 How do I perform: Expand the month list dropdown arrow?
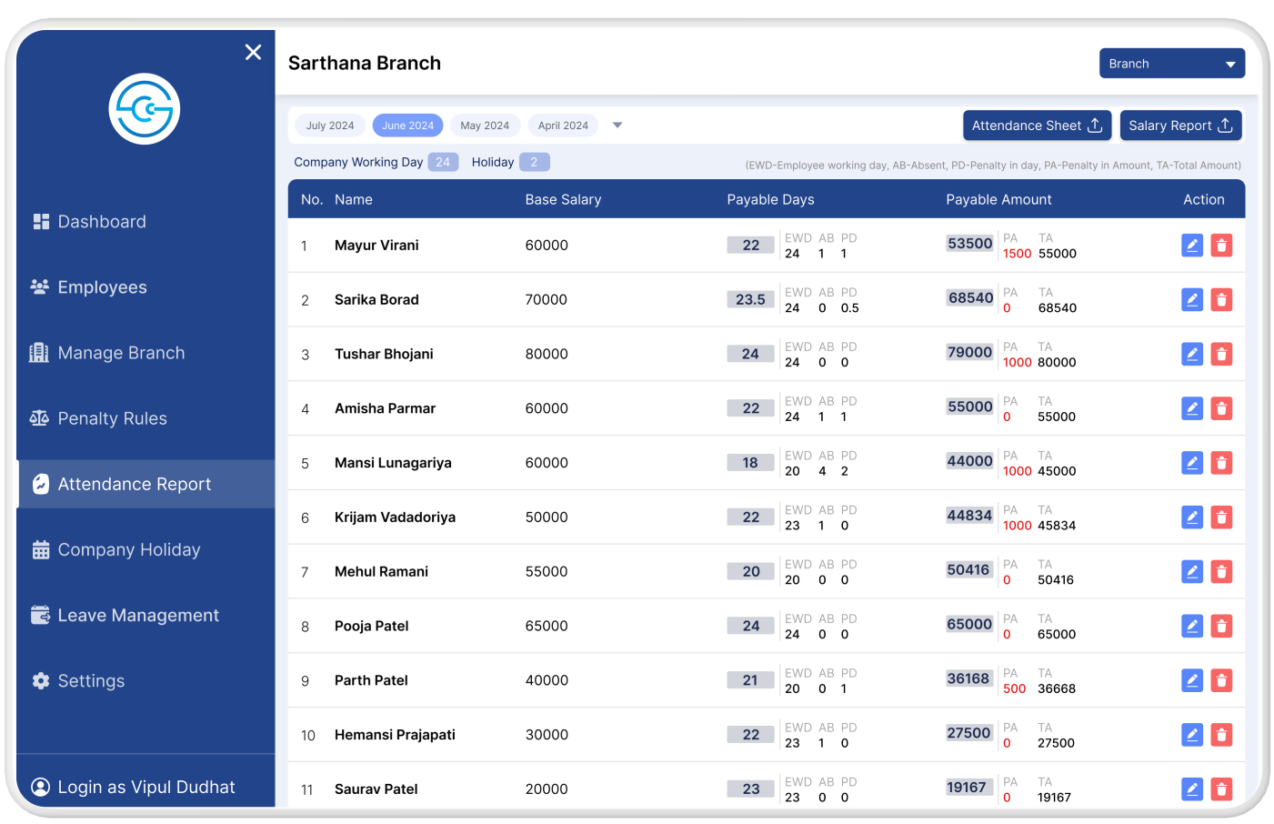[x=617, y=126]
